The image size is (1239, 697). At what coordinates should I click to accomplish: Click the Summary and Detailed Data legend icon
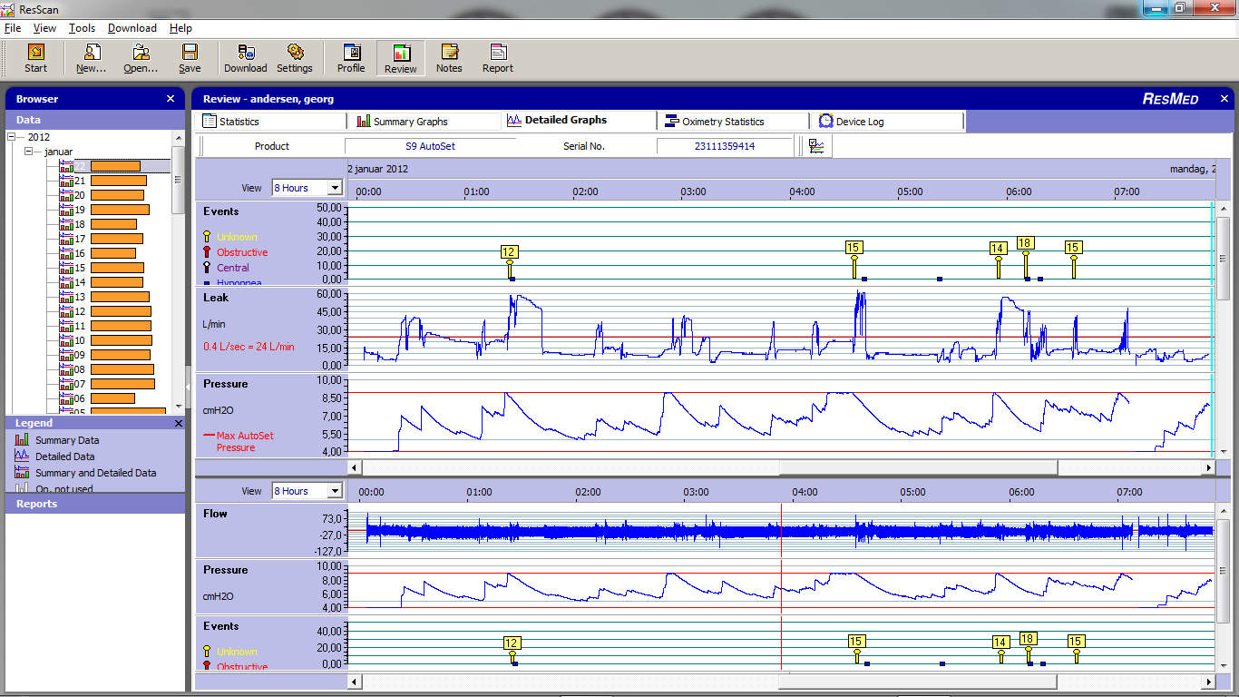tap(22, 473)
